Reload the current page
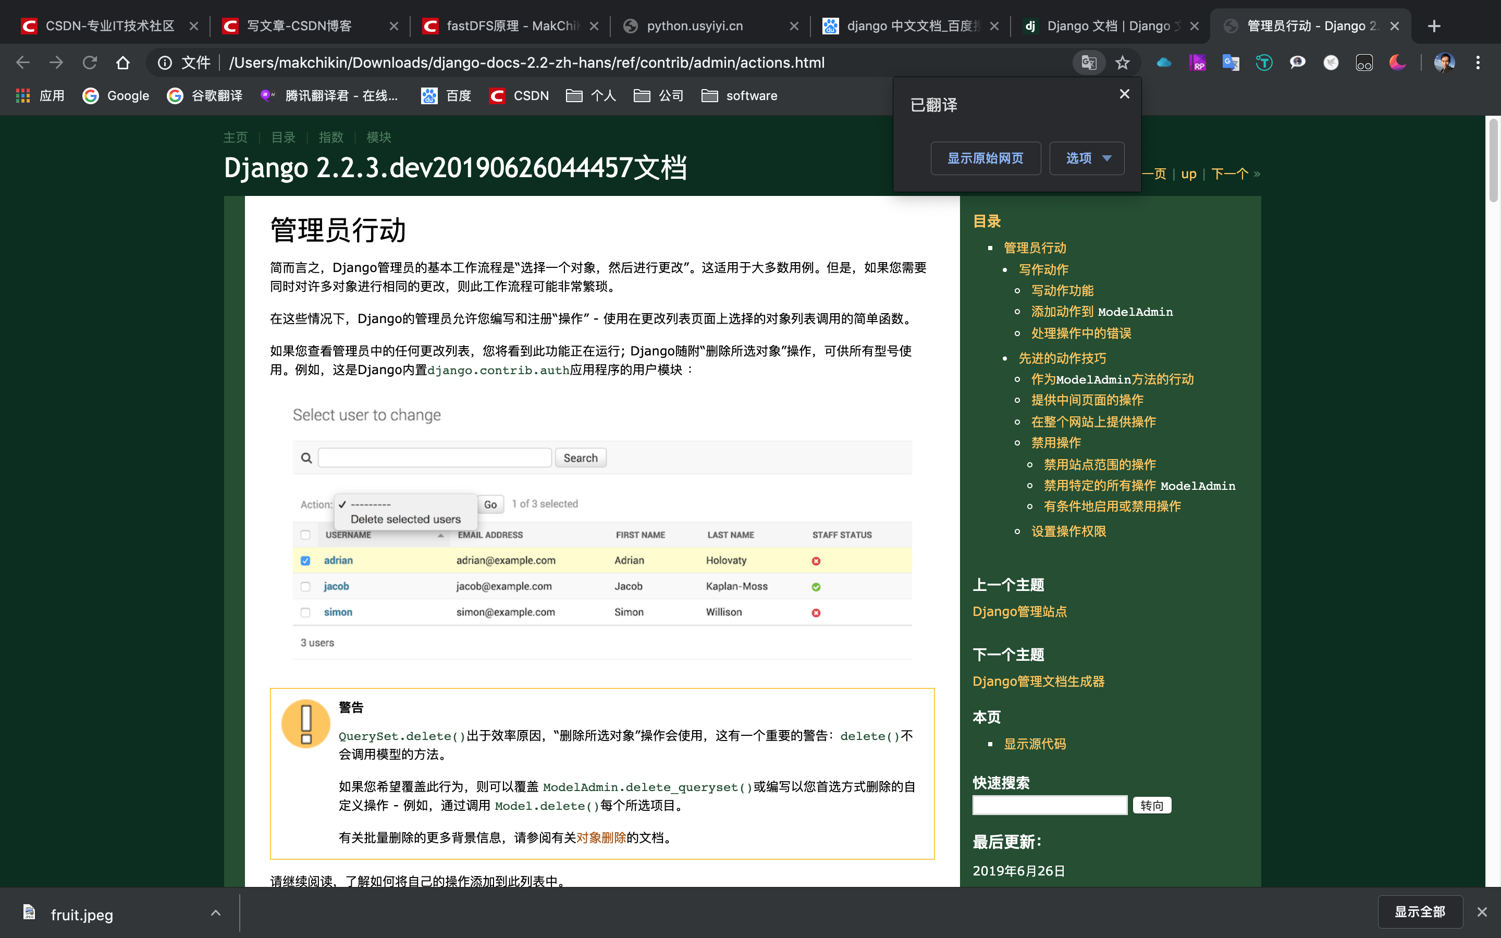The width and height of the screenshot is (1501, 938). [x=90, y=63]
